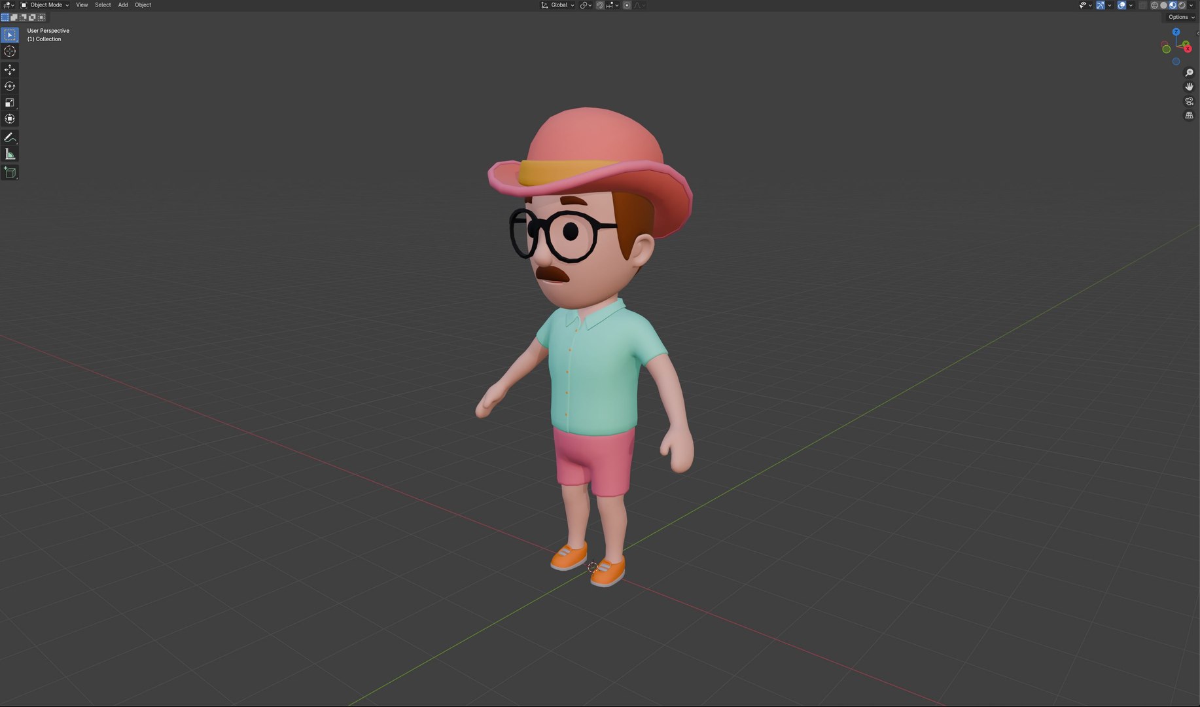Switch to Rendered viewport shading
The width and height of the screenshot is (1200, 707).
point(1182,5)
